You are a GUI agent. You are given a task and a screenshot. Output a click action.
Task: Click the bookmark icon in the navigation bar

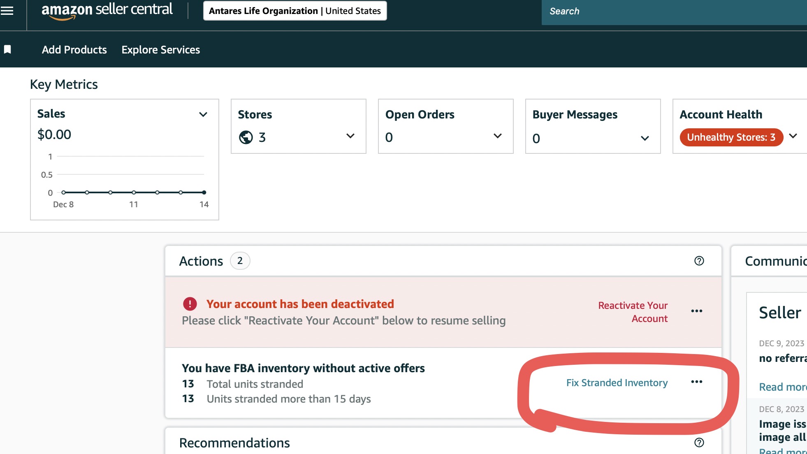pyautogui.click(x=7, y=50)
